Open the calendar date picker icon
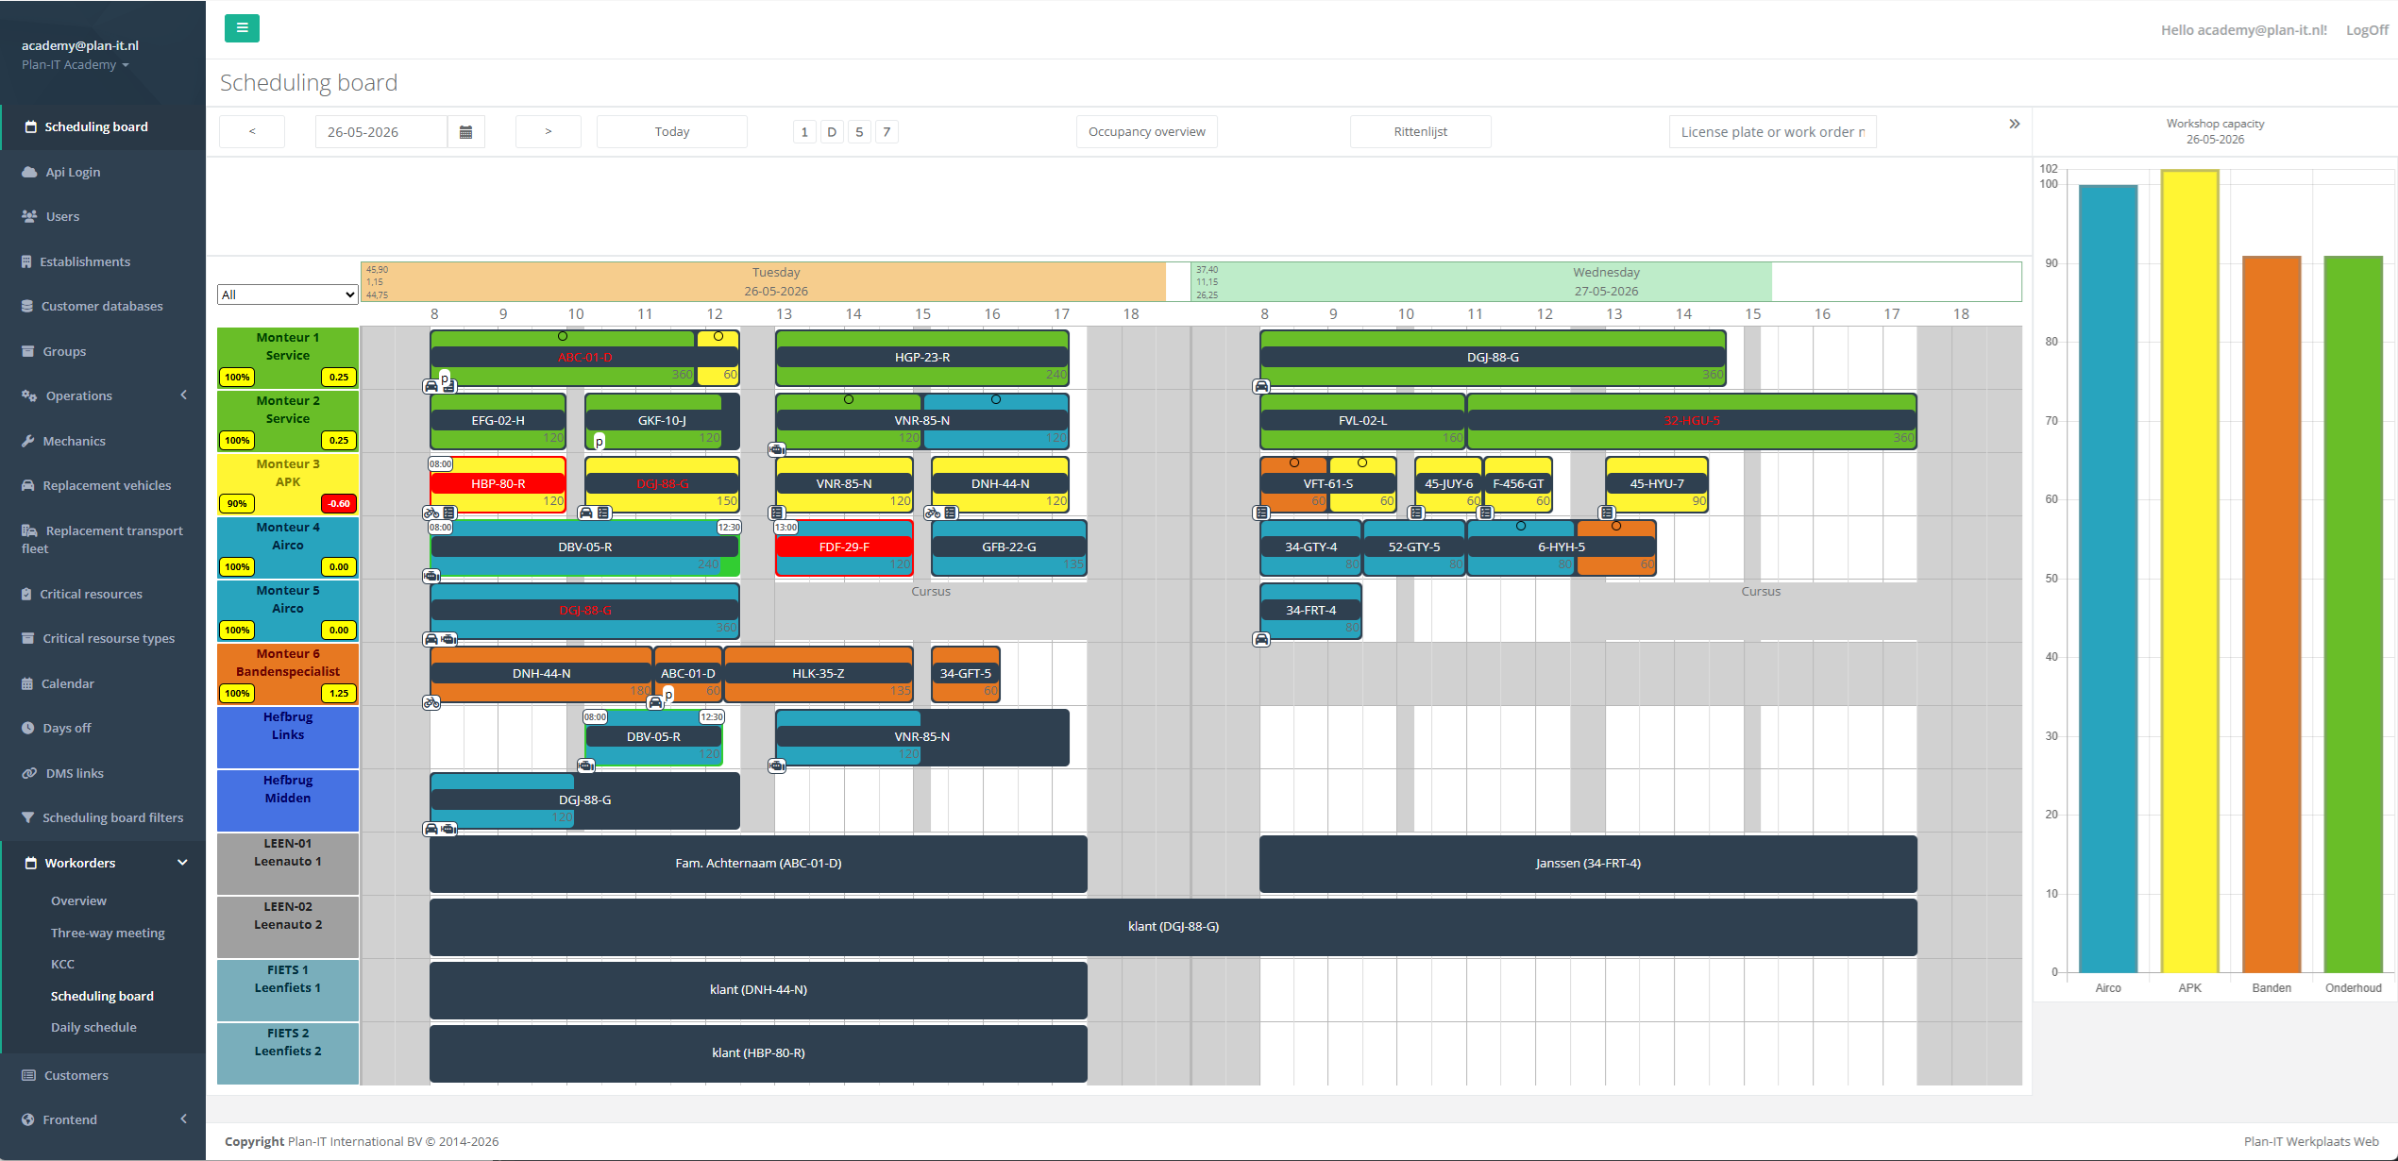Viewport: 2398px width, 1161px height. click(x=465, y=132)
